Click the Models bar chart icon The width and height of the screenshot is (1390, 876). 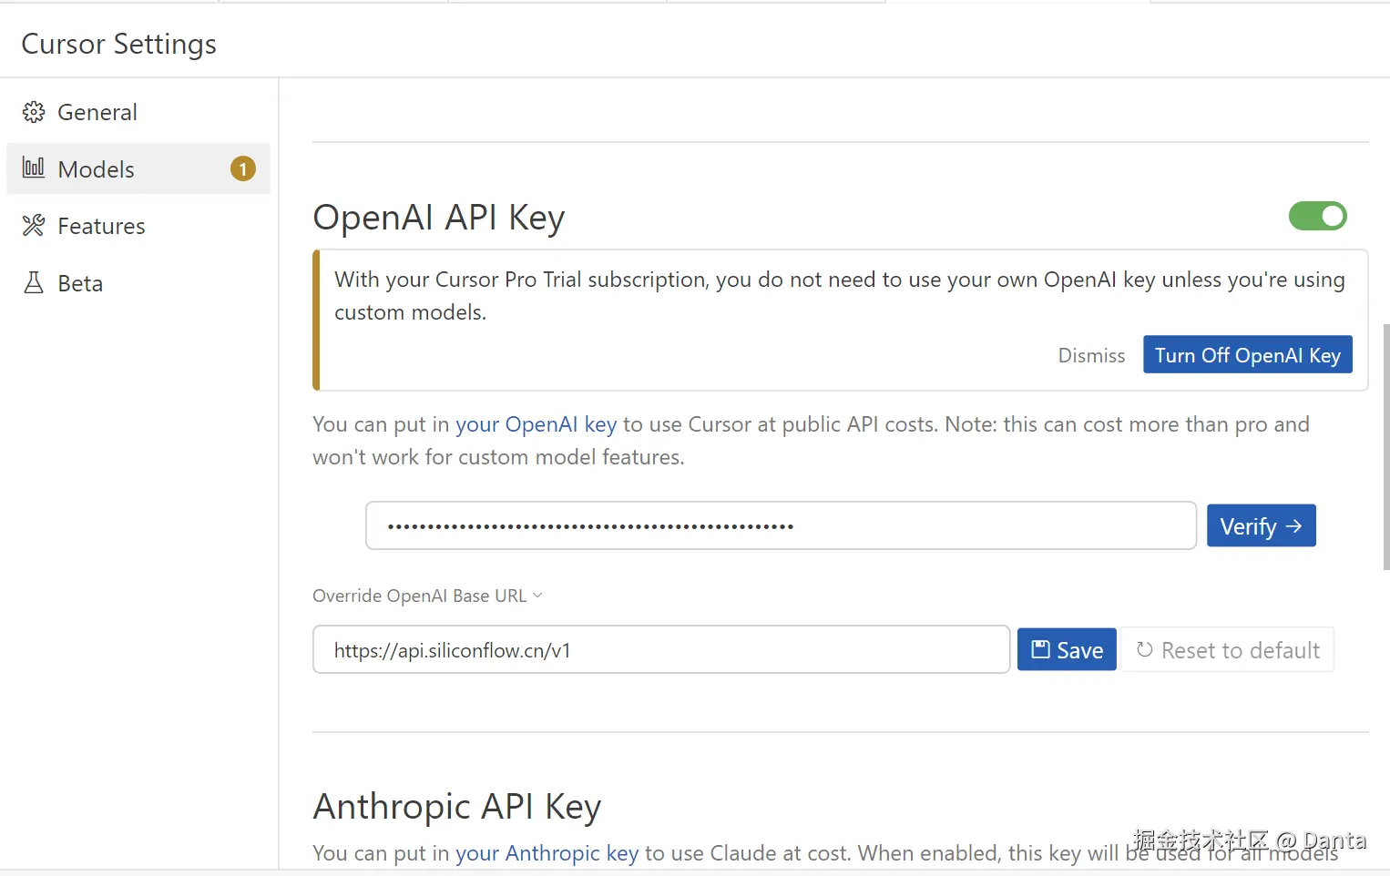tap(34, 168)
